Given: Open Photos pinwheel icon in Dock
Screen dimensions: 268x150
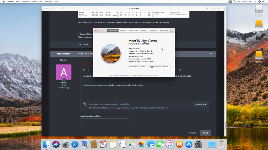Looking at the screenshot, I should point(141,144).
